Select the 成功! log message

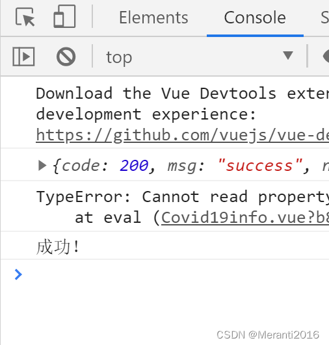pyautogui.click(x=57, y=247)
